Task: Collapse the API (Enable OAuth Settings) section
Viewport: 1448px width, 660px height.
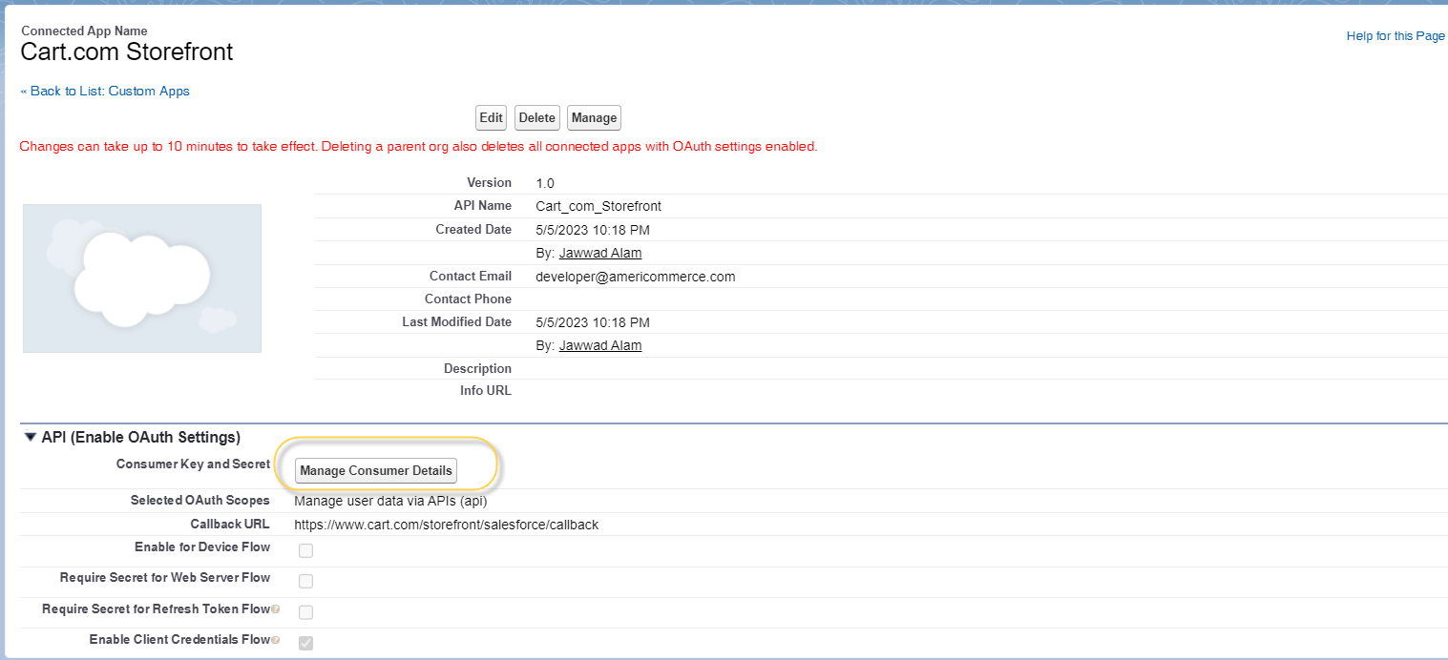Action: 31,438
